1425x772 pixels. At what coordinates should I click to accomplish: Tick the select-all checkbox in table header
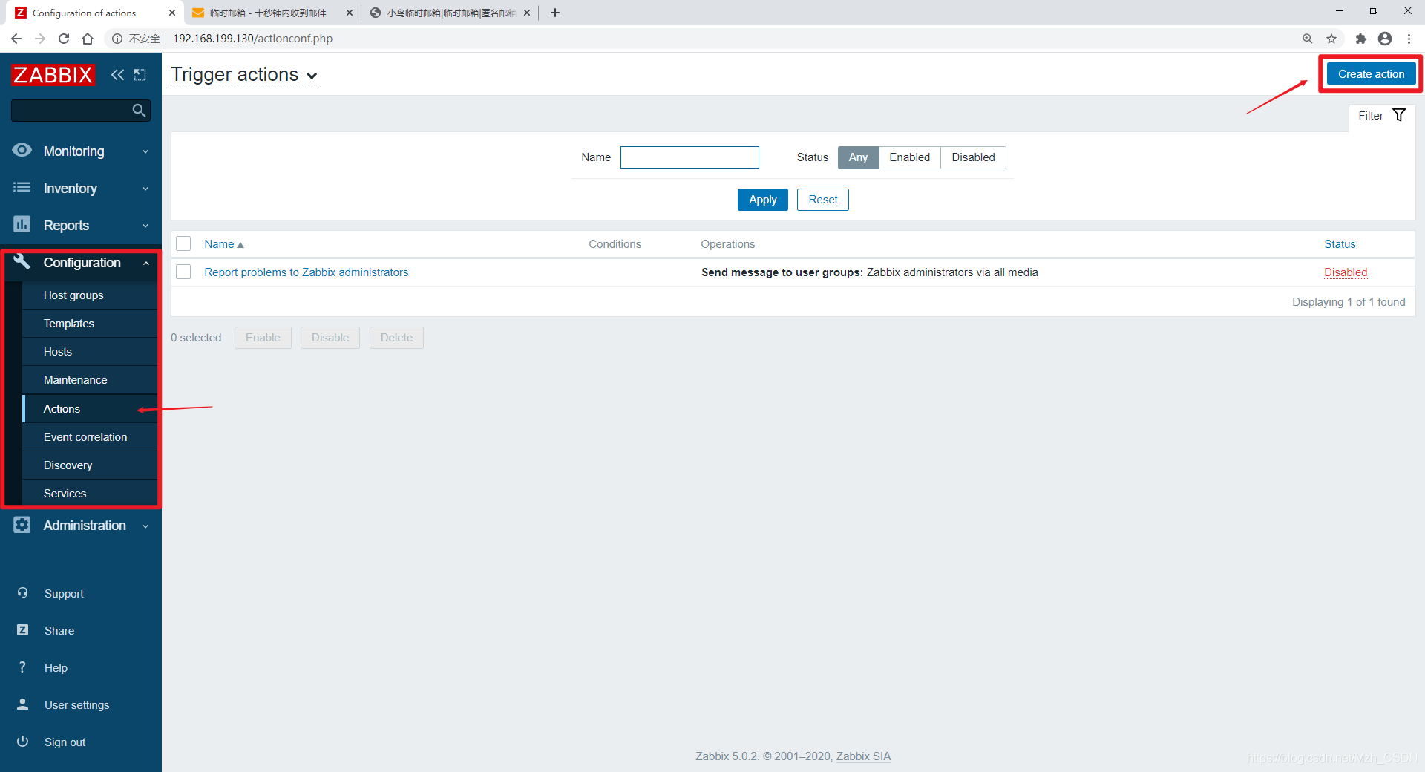[183, 243]
